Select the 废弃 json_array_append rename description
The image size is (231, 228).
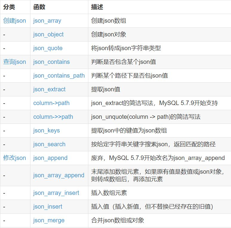click(x=158, y=158)
